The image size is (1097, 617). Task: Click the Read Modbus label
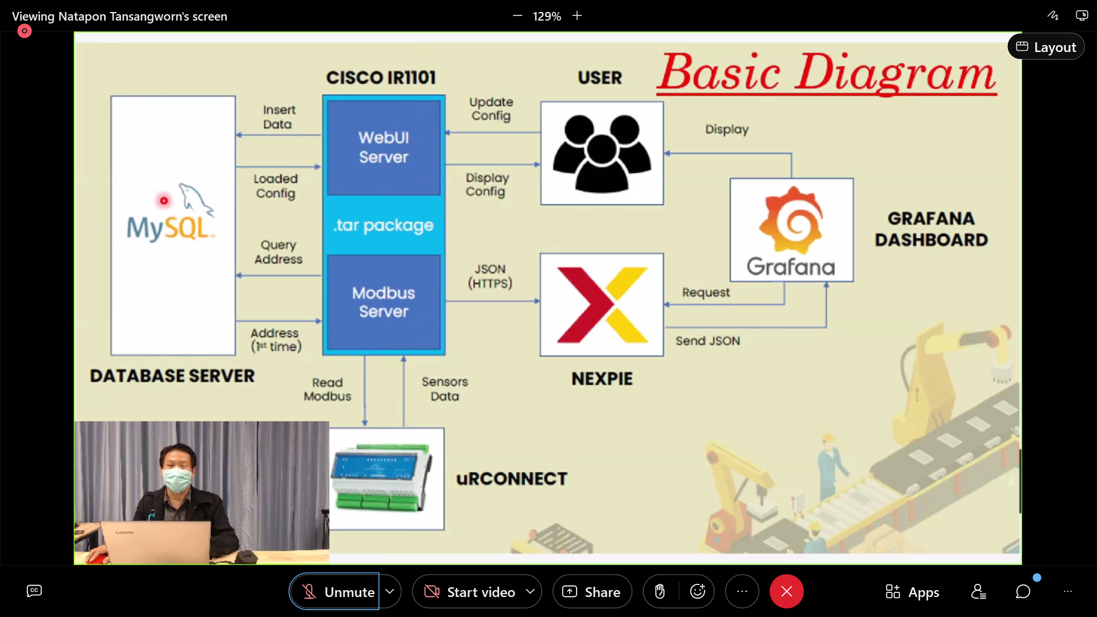[x=327, y=389]
